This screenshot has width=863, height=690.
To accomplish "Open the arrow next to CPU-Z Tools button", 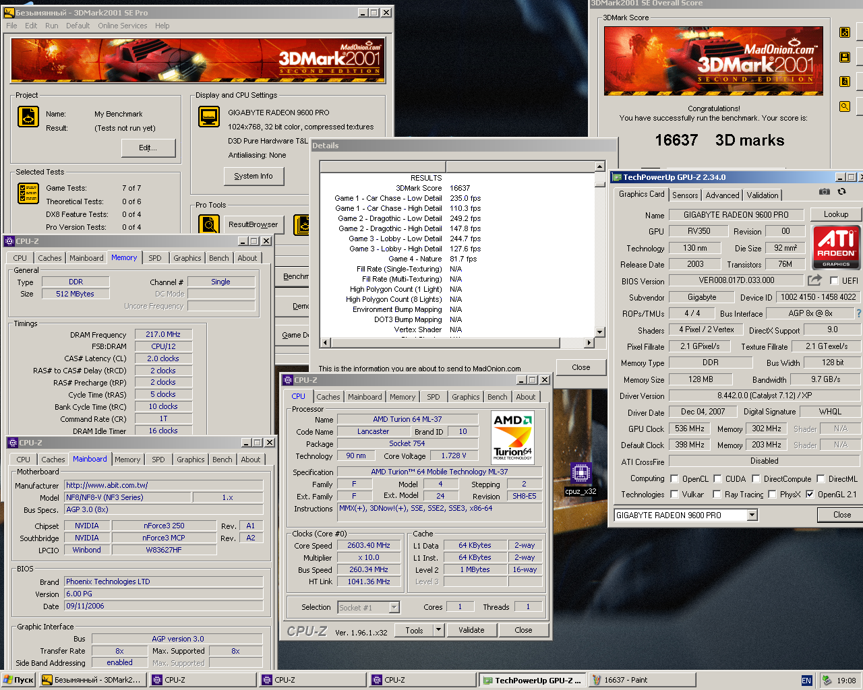I will click(x=439, y=630).
